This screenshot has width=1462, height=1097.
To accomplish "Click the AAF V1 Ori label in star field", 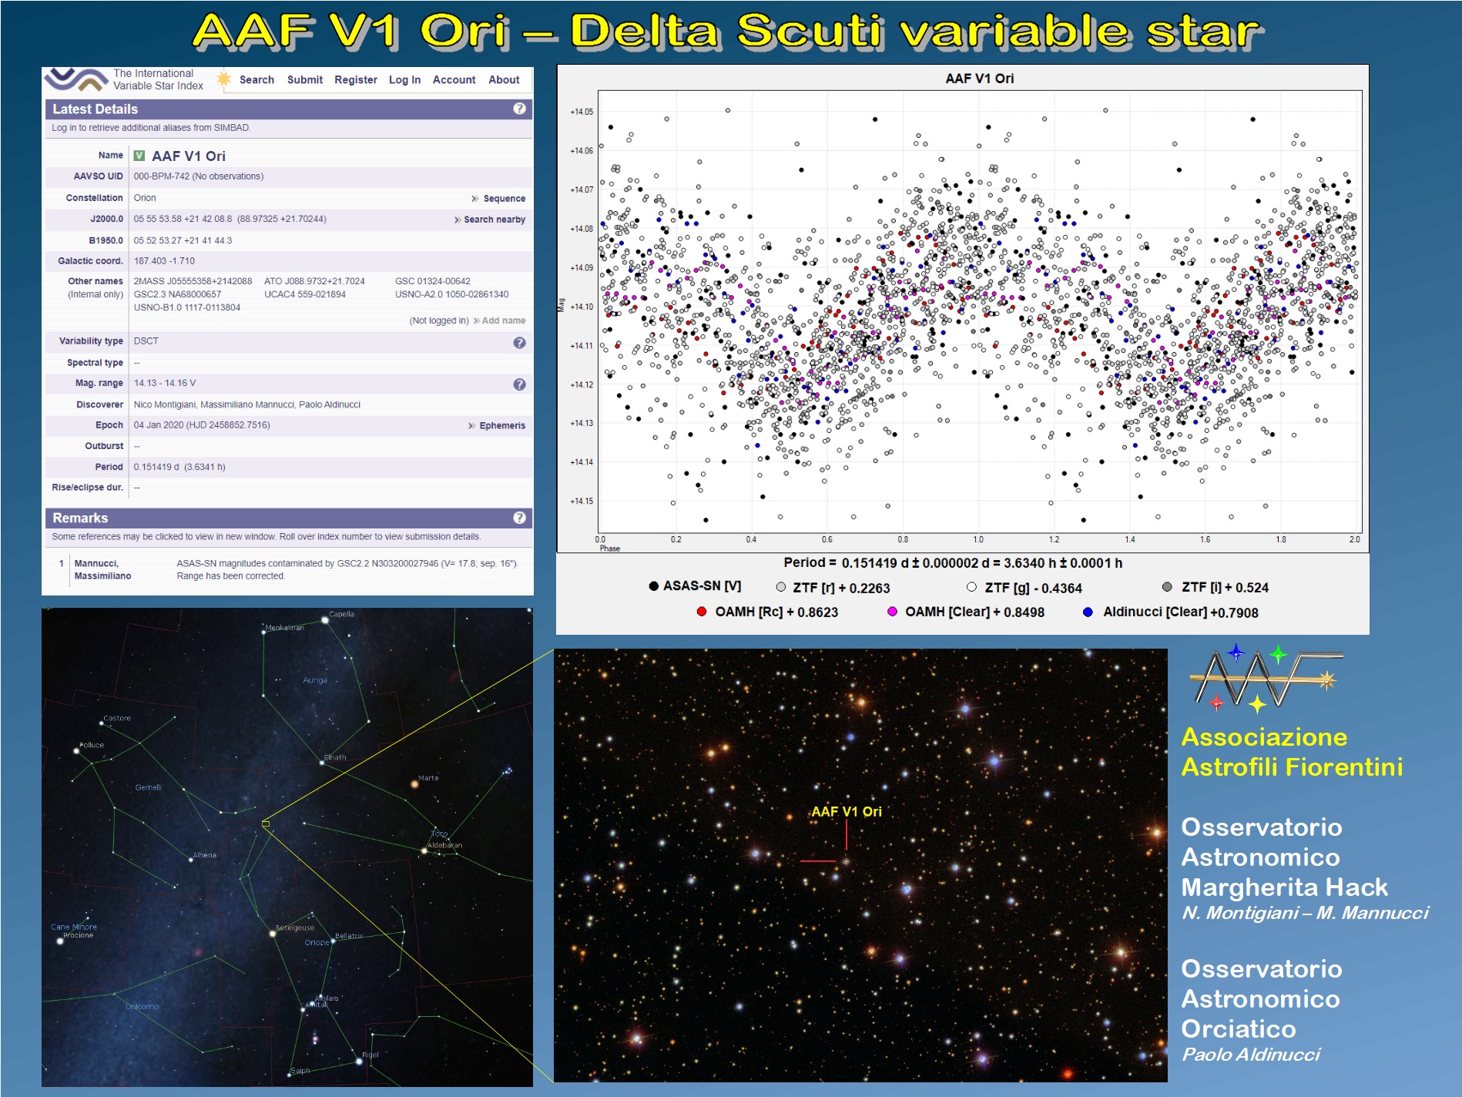I will [847, 811].
